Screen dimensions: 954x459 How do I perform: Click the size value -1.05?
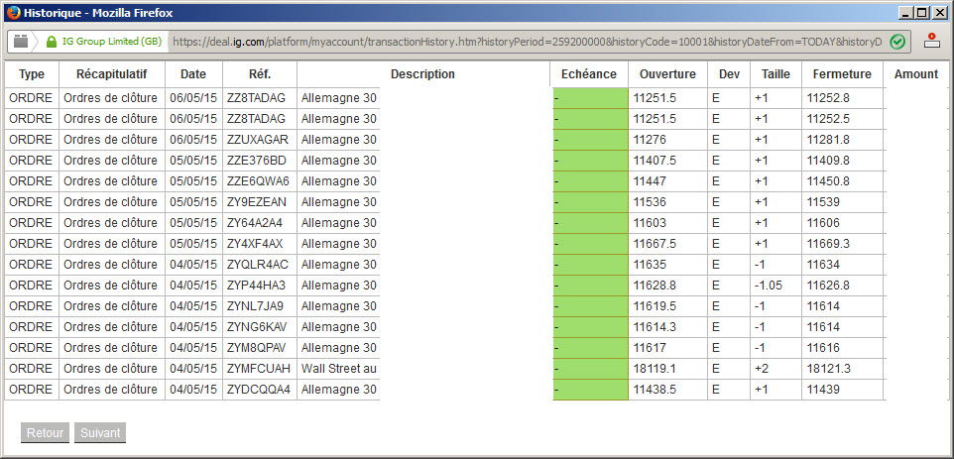coord(768,286)
